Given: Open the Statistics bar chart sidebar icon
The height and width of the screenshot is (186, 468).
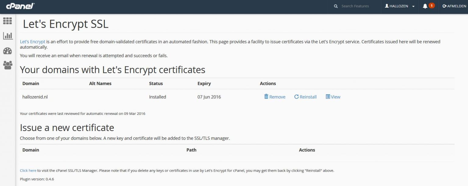Looking at the screenshot, I should click(8, 36).
